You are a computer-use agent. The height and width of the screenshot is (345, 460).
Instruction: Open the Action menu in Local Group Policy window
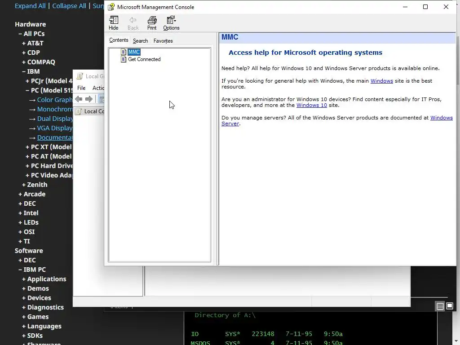point(98,88)
